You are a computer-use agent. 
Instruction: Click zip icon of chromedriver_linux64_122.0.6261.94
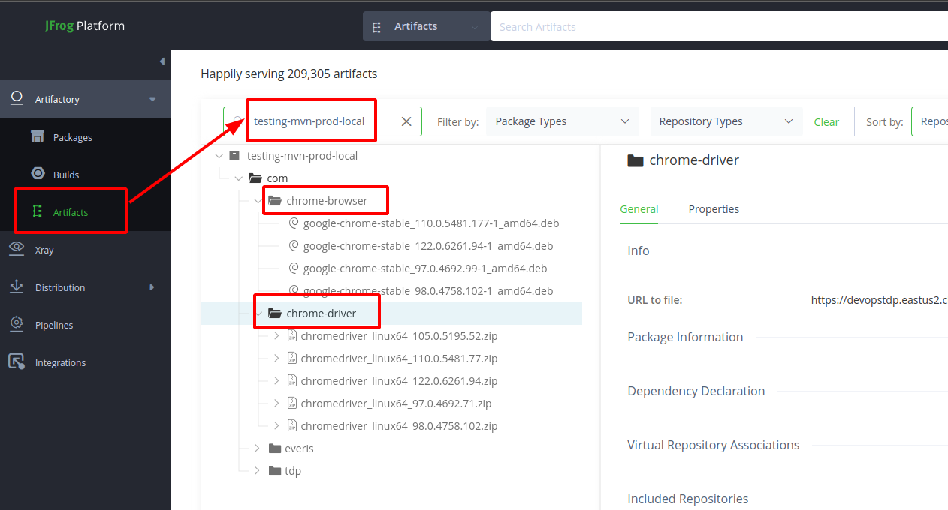click(x=292, y=381)
